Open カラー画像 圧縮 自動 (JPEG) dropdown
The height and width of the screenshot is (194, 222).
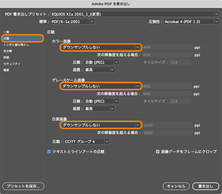coord(101,62)
